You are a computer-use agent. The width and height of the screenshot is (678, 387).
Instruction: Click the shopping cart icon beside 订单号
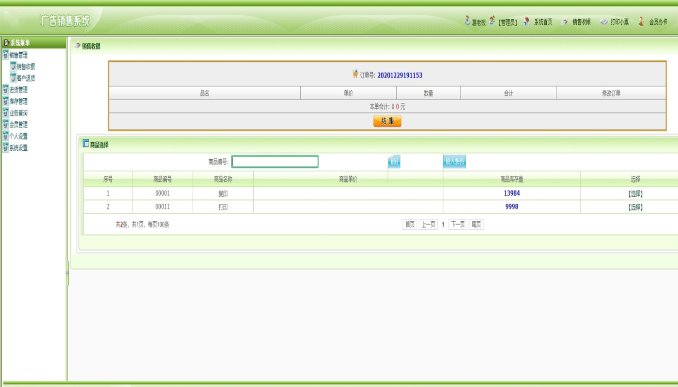click(x=355, y=74)
